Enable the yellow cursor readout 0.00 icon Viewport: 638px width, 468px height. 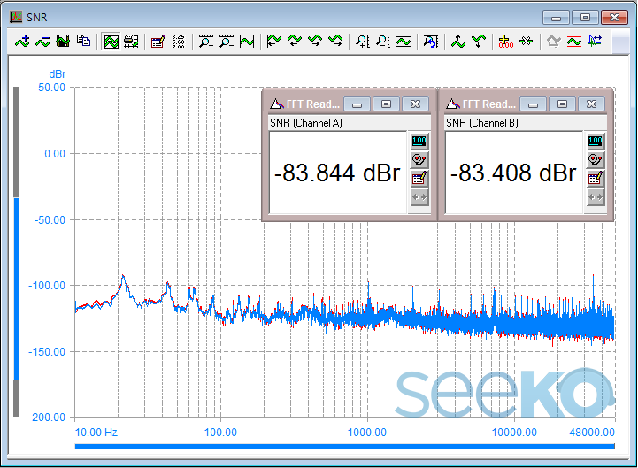coord(506,41)
